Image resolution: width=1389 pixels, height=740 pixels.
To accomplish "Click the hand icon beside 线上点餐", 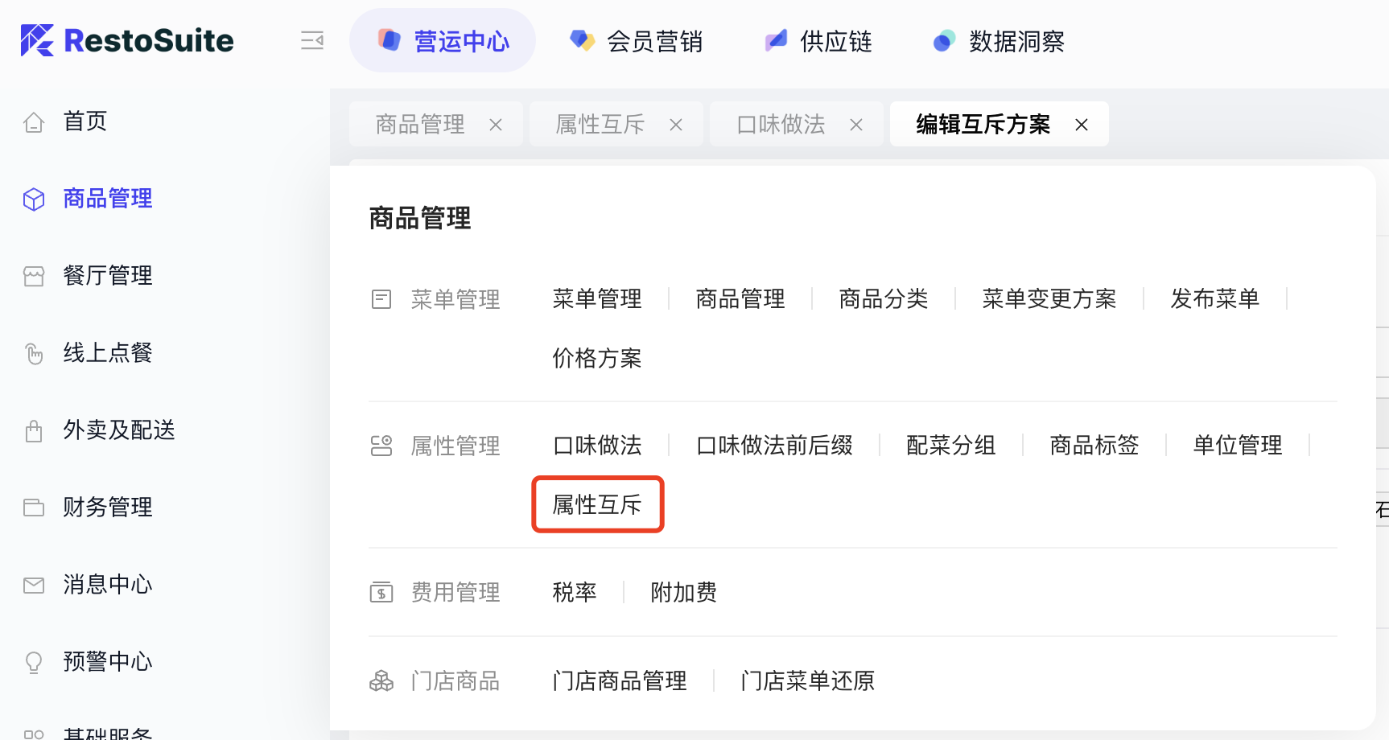I will pyautogui.click(x=34, y=353).
